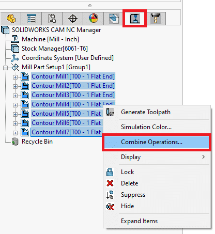Switch to the PropertyManager tab
Image resolution: width=215 pixels, height=234 pixels.
click(x=32, y=19)
